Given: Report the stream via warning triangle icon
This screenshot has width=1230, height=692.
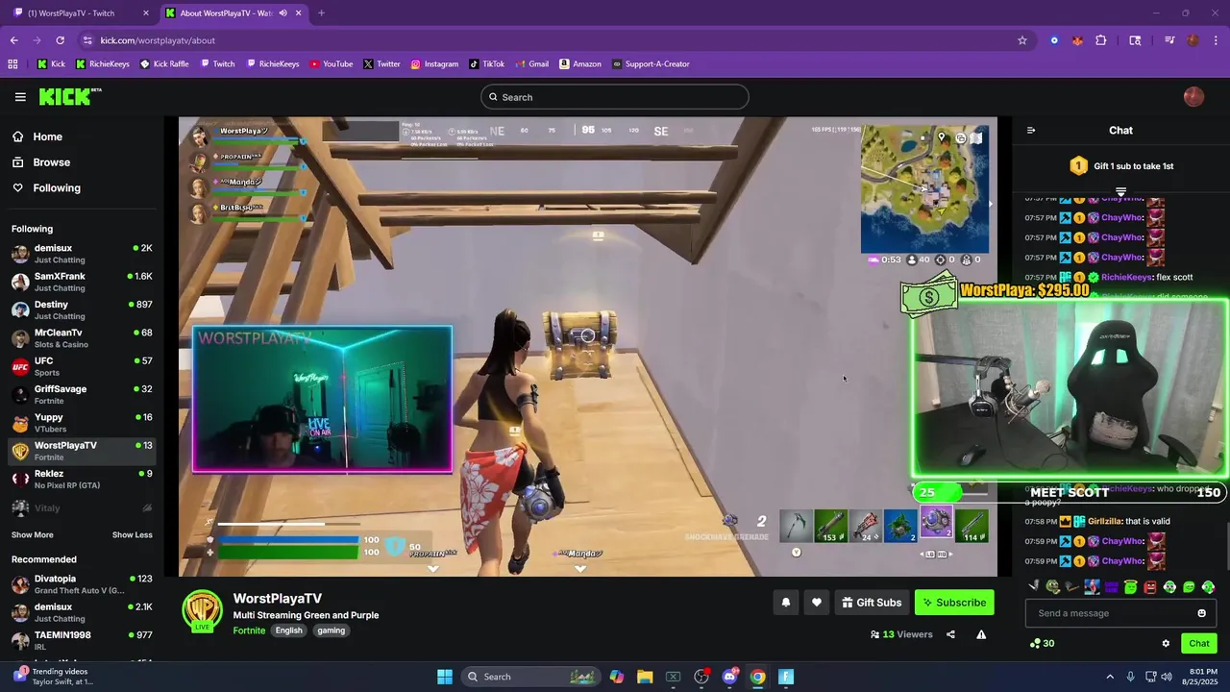Looking at the screenshot, I should click(x=981, y=634).
